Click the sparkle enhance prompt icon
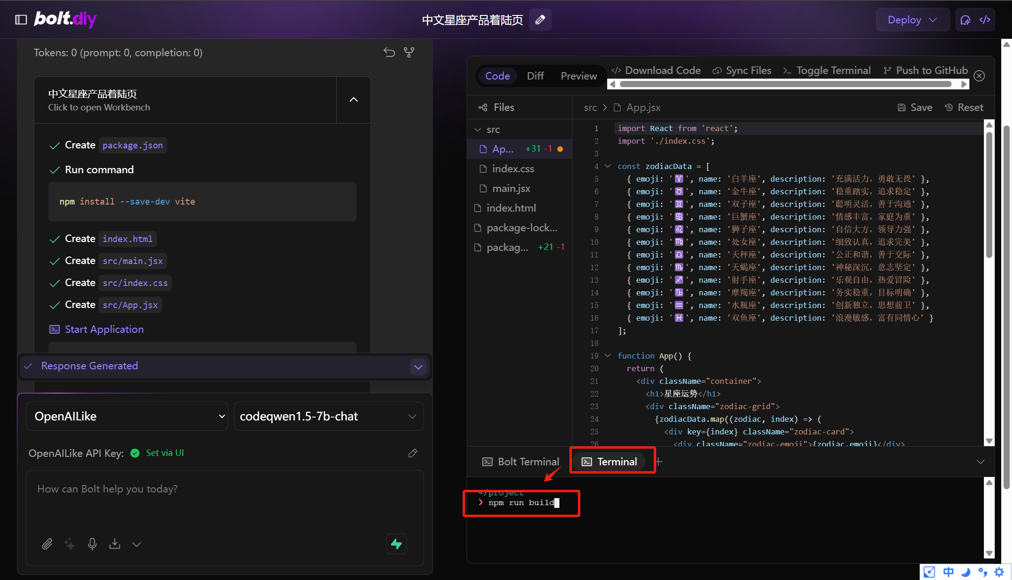The image size is (1012, 580). [x=69, y=544]
